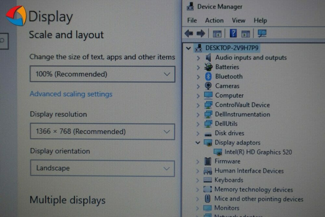Select the "Intel(R) HD Graphics 520" label
The image size is (325, 217).
click(x=258, y=152)
